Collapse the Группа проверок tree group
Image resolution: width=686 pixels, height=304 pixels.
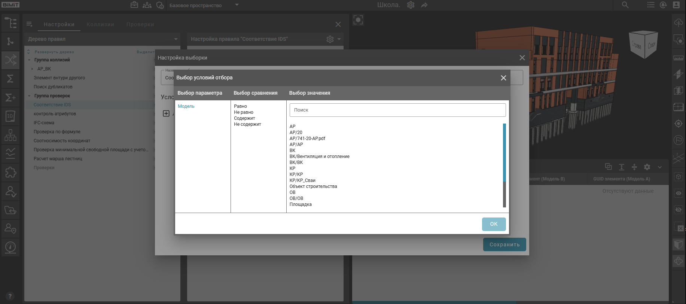click(x=29, y=96)
